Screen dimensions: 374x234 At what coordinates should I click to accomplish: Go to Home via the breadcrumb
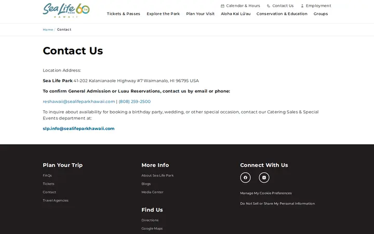tap(48, 30)
